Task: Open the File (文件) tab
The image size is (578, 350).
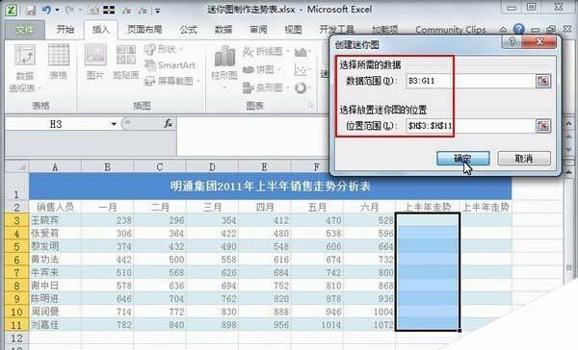Action: tap(25, 30)
